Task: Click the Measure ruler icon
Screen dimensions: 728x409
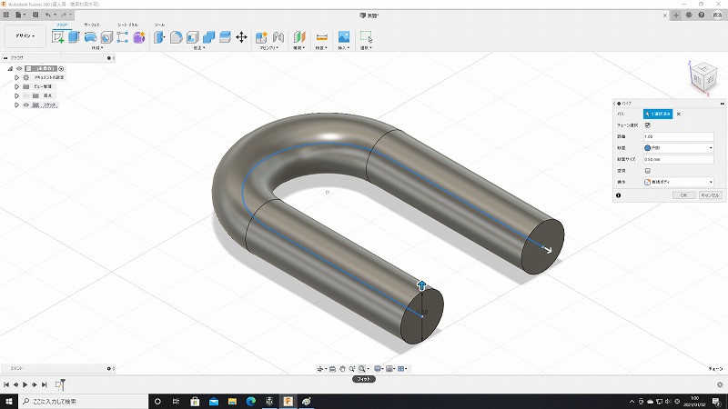Action: pos(321,37)
